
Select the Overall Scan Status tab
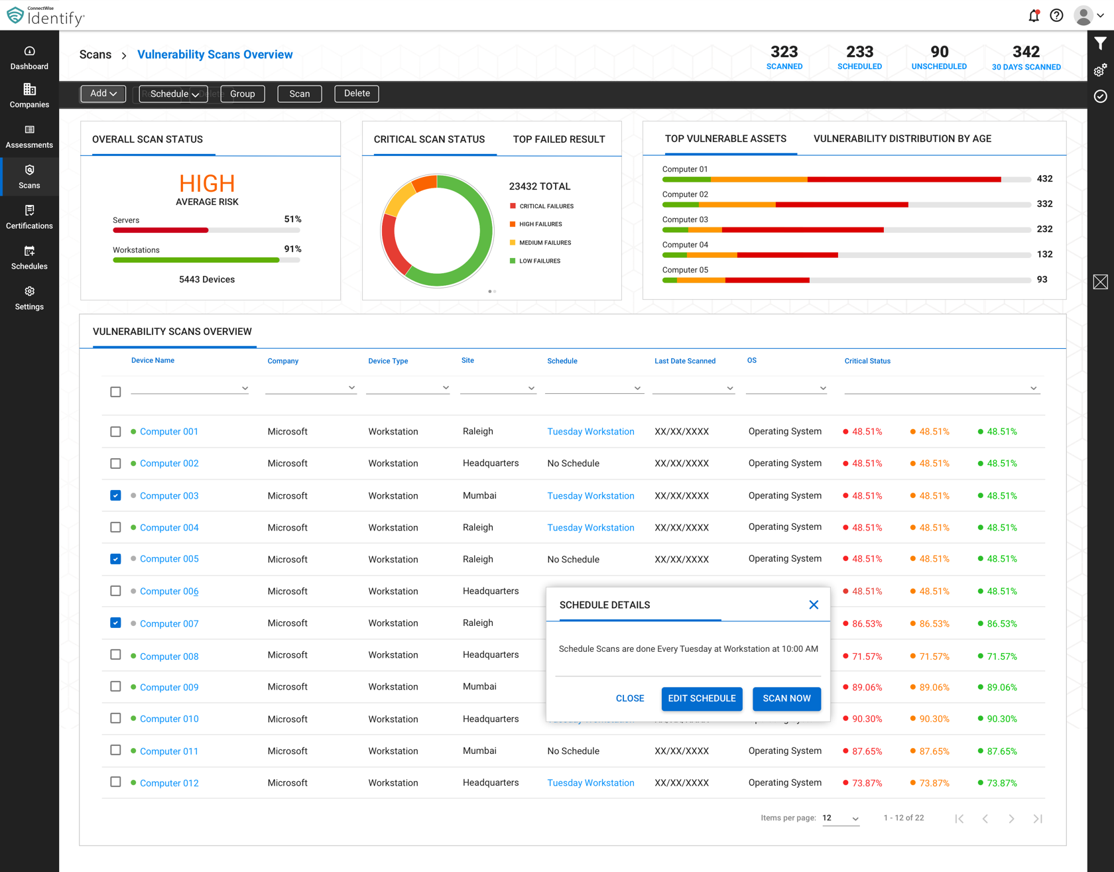click(x=147, y=139)
